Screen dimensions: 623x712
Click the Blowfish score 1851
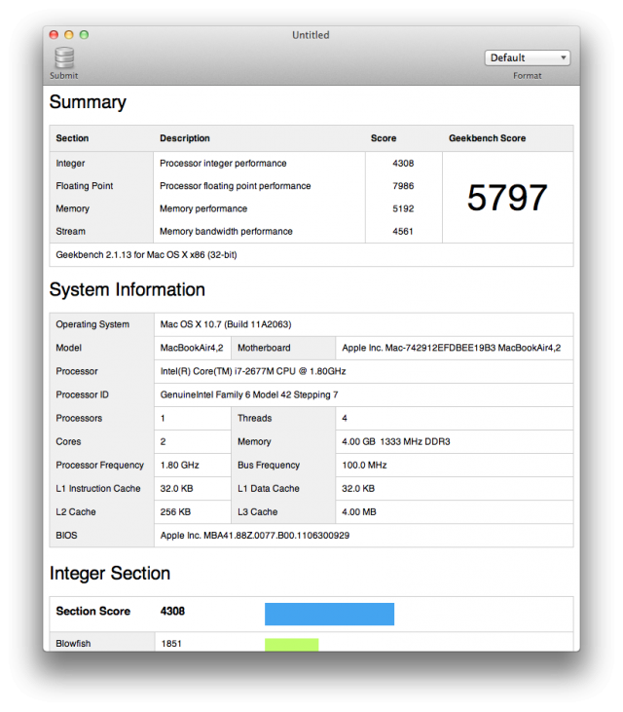click(x=171, y=644)
